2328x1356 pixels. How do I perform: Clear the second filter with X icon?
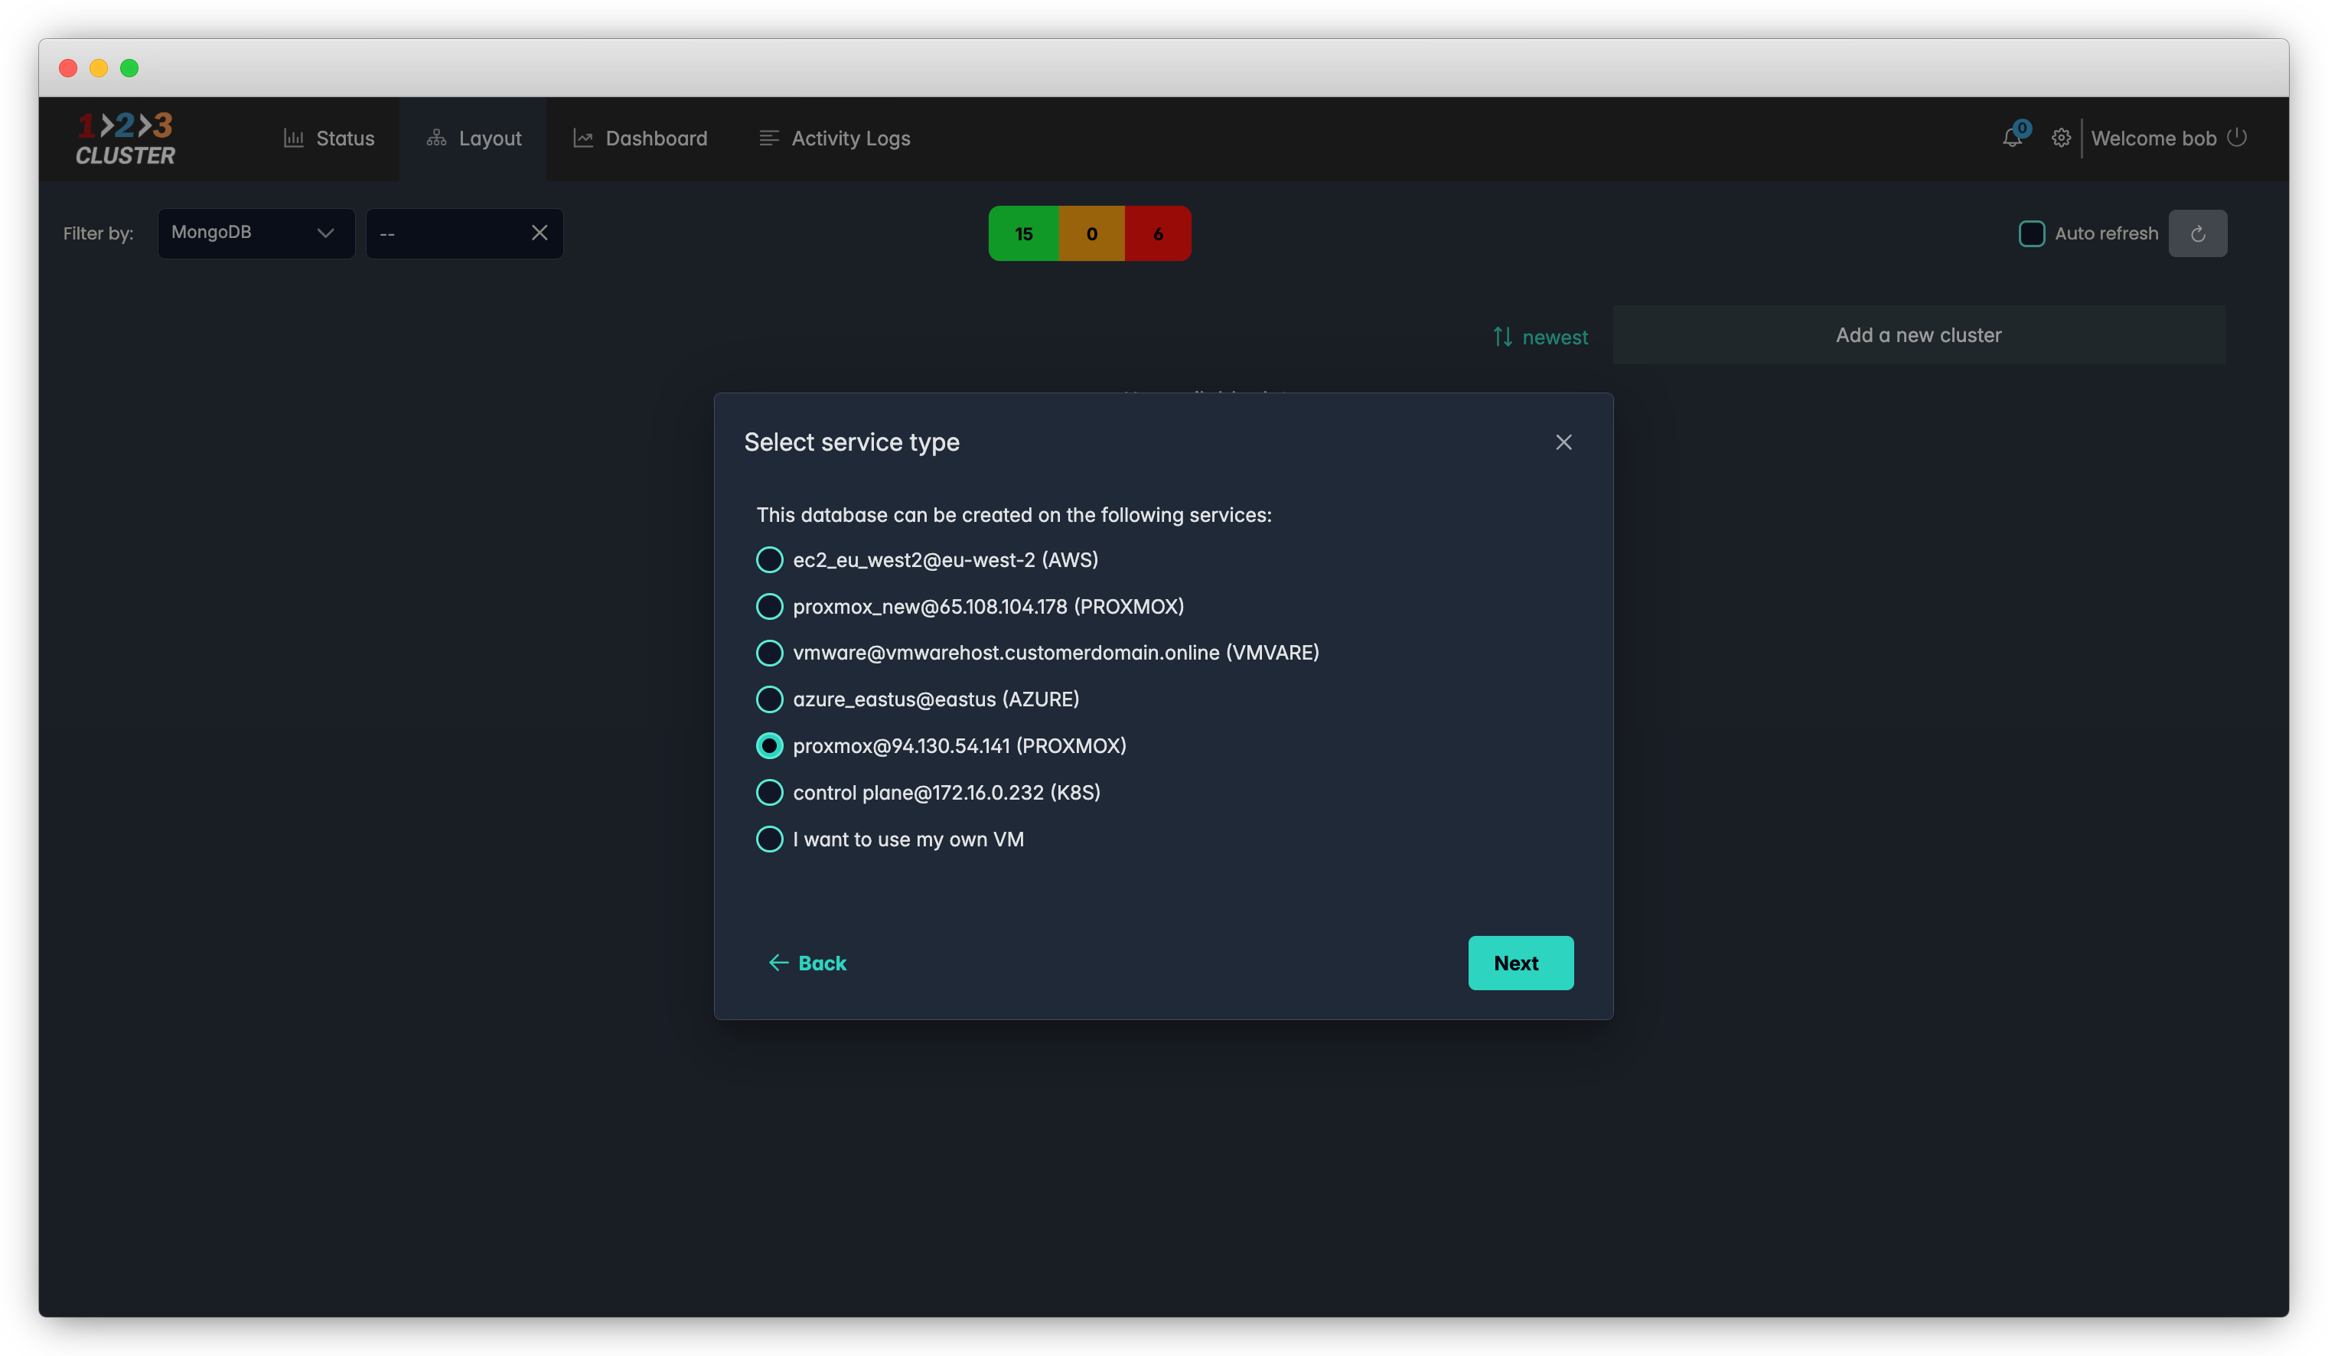click(540, 233)
